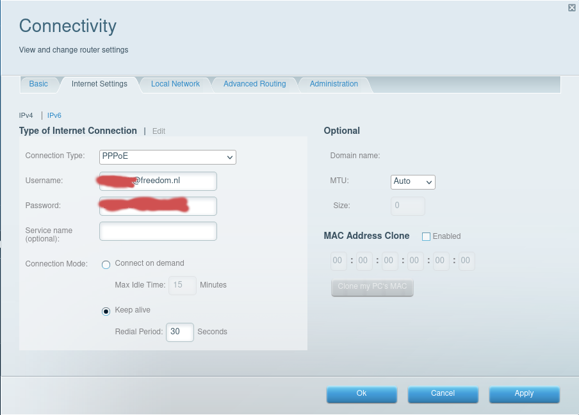Click Edit next to connection type heading
Viewport: 579px width, 415px height.
[x=159, y=131]
